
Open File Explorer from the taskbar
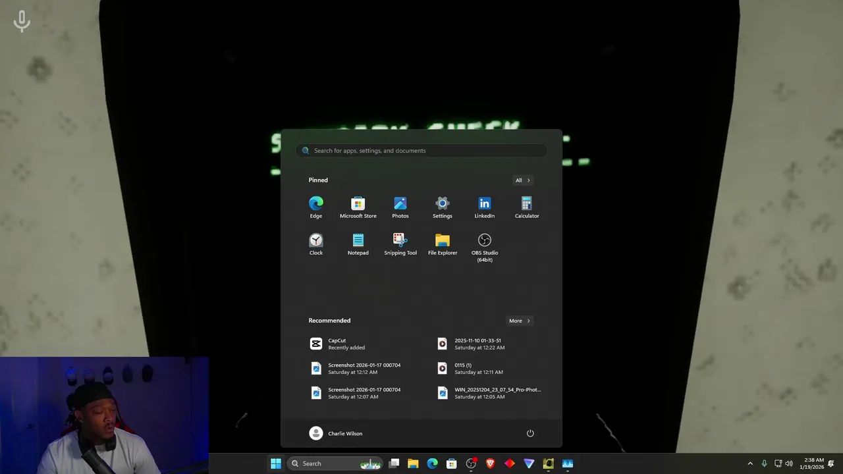pos(413,463)
